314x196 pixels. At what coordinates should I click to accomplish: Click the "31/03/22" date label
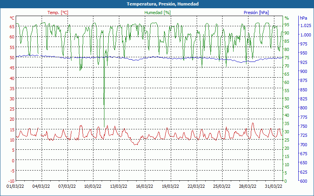[x=274, y=186]
